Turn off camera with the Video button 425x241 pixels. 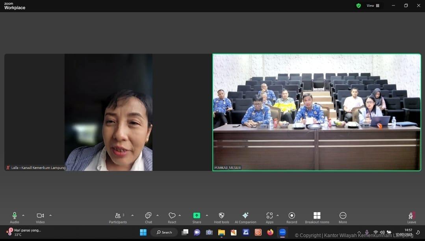click(x=40, y=216)
